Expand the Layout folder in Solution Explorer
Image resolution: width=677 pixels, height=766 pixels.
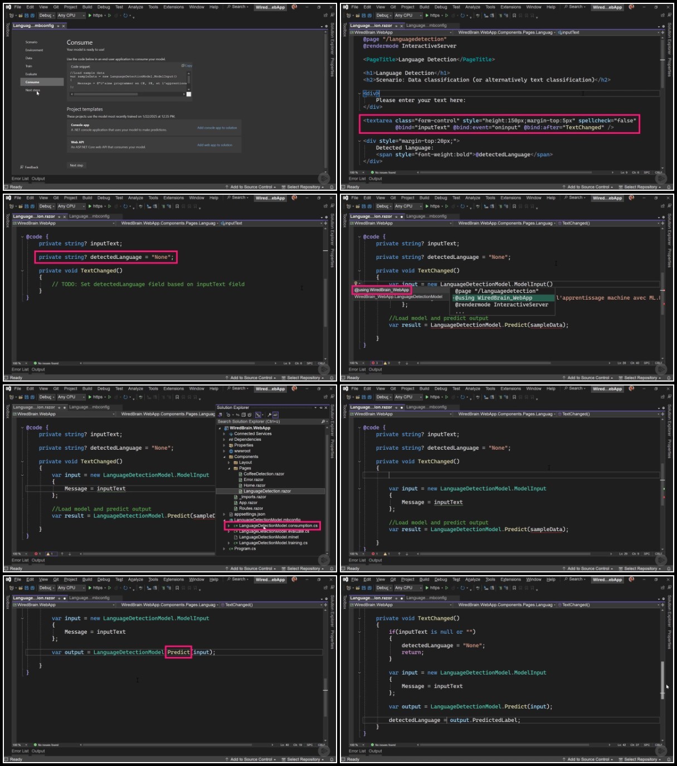click(228, 463)
